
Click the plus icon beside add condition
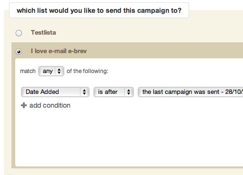(x=24, y=105)
